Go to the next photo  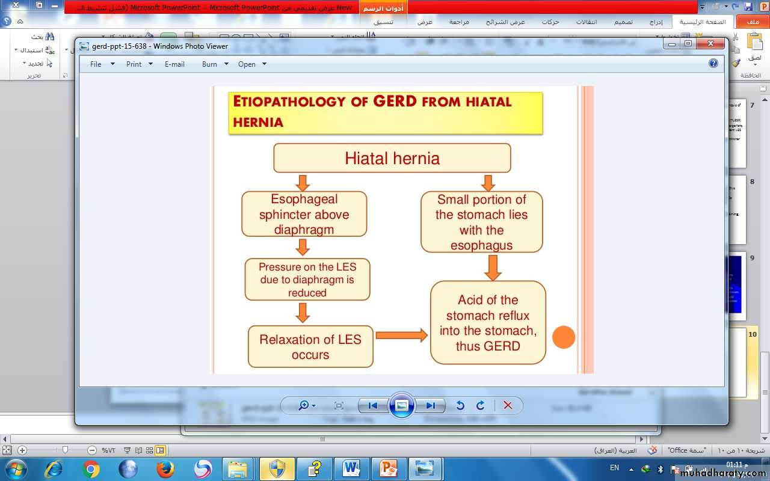[x=430, y=406]
